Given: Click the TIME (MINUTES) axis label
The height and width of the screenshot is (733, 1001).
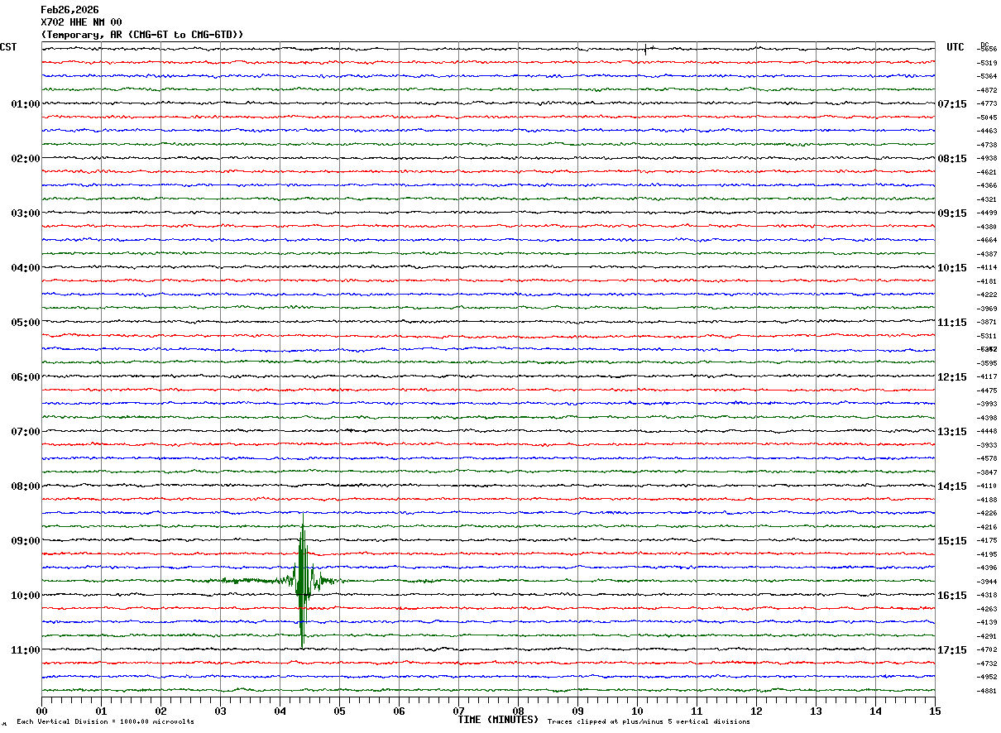Looking at the screenshot, I should tap(498, 720).
